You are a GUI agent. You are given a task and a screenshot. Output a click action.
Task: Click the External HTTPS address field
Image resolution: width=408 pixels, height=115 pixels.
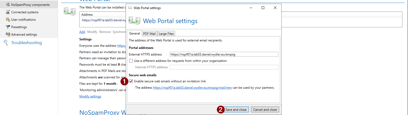(224, 54)
